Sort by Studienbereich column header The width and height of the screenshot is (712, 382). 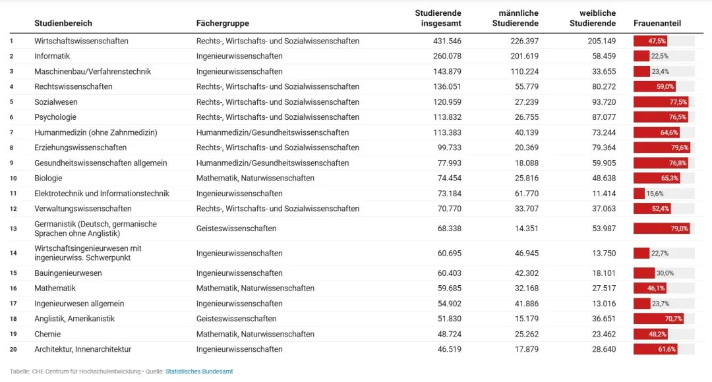(63, 23)
